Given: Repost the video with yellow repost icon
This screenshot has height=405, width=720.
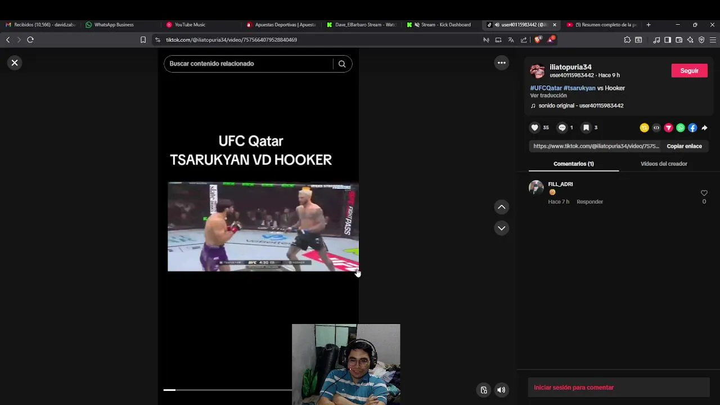Looking at the screenshot, I should 645,128.
